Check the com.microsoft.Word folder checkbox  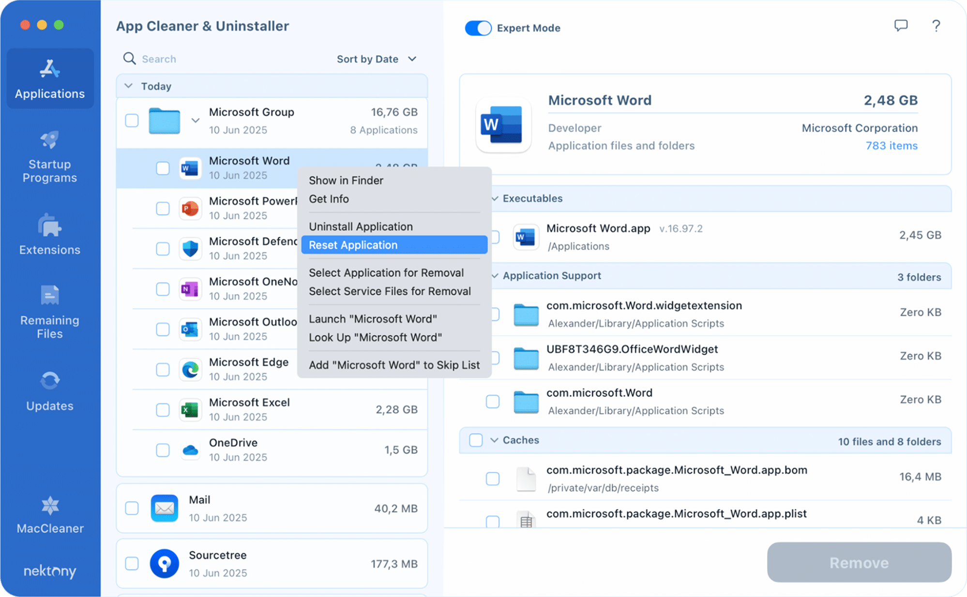click(493, 401)
